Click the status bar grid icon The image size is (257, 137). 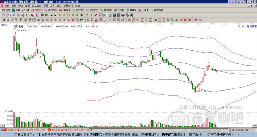pos(2,130)
